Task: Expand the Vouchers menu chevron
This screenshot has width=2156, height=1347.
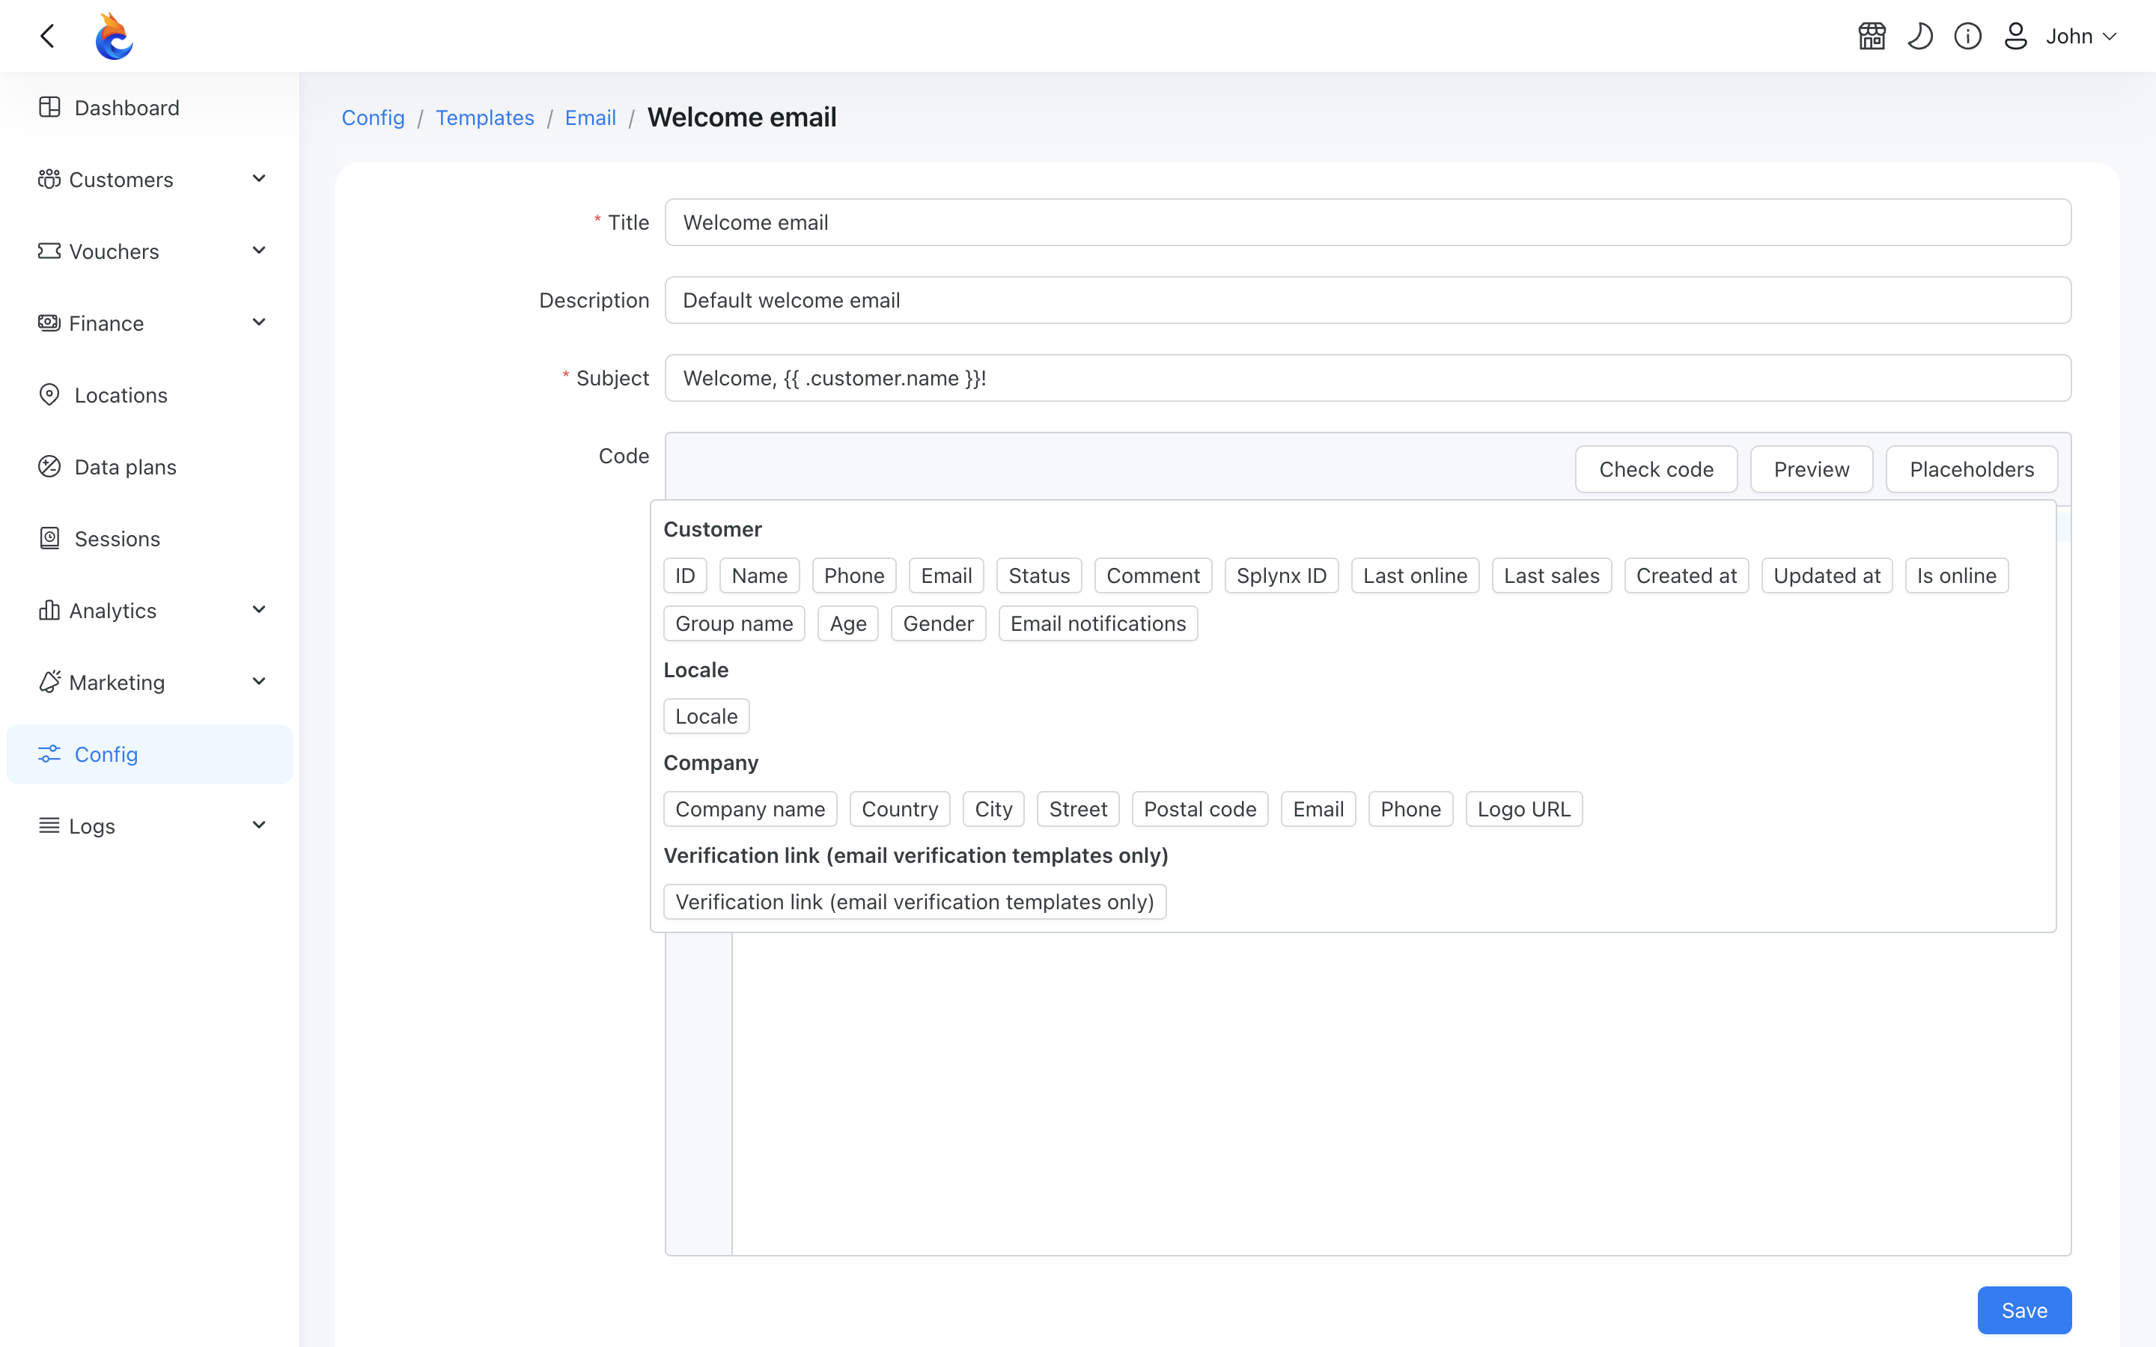Action: (x=259, y=251)
